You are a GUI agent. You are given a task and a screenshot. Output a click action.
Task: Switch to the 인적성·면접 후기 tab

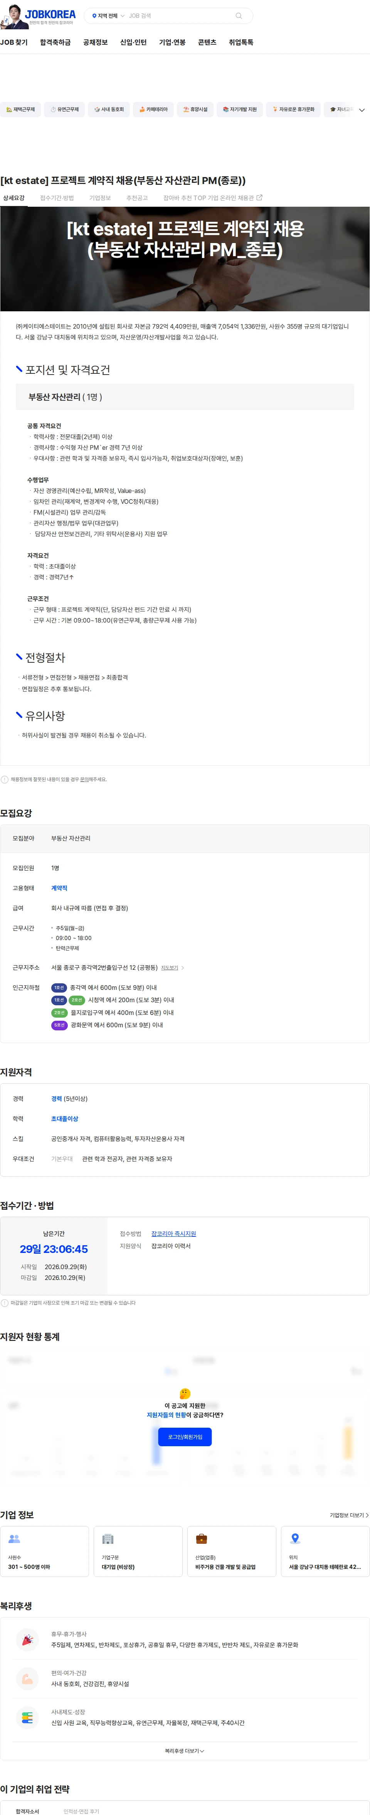pyautogui.click(x=81, y=1811)
